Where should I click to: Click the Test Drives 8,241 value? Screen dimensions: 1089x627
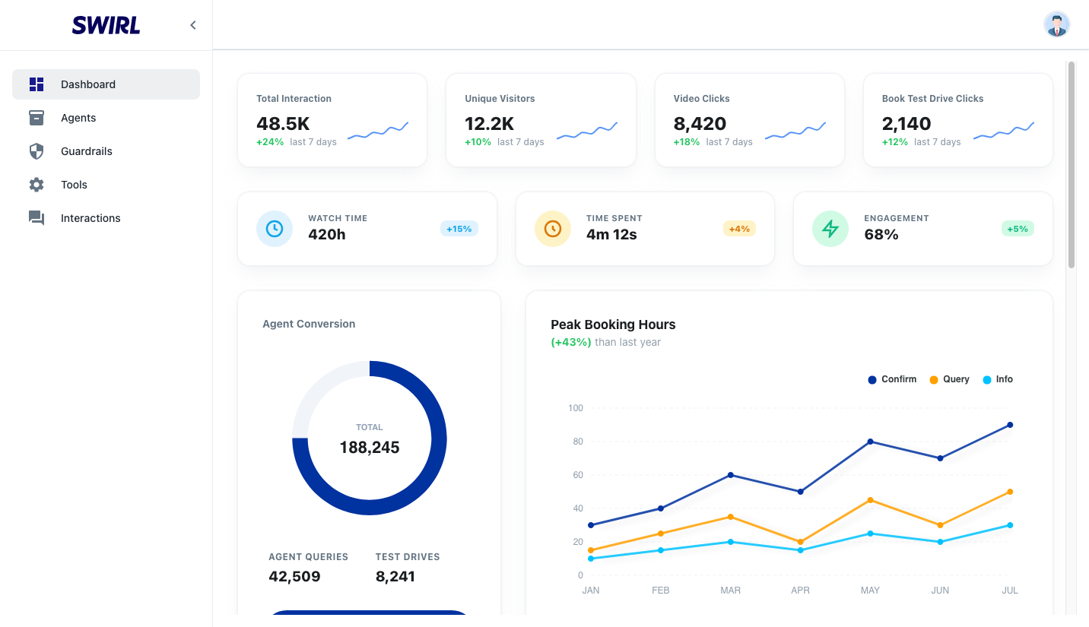click(x=395, y=576)
